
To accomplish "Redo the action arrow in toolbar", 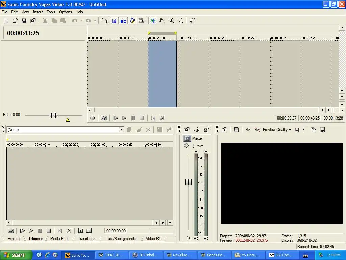I will 88,21.
